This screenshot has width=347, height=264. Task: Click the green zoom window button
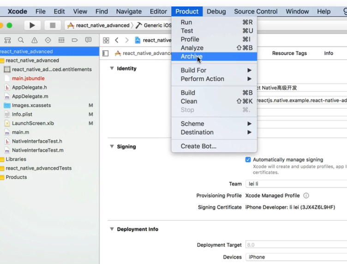coord(9,25)
